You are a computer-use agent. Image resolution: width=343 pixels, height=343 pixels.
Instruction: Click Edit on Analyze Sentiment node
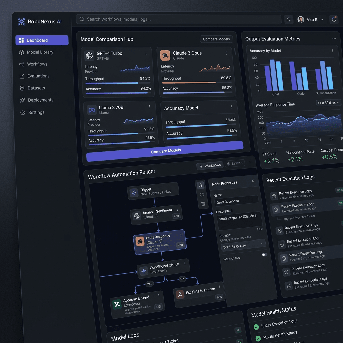pyautogui.click(x=176, y=216)
